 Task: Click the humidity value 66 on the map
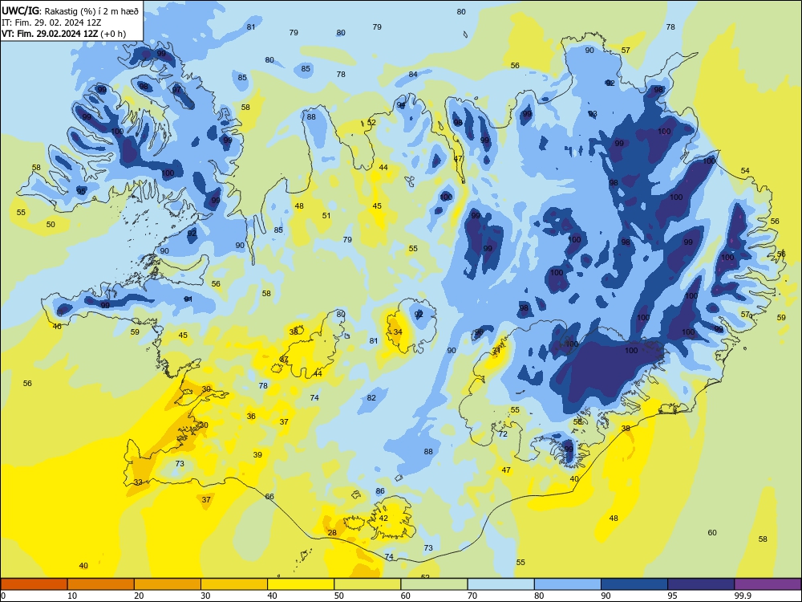tap(269, 497)
